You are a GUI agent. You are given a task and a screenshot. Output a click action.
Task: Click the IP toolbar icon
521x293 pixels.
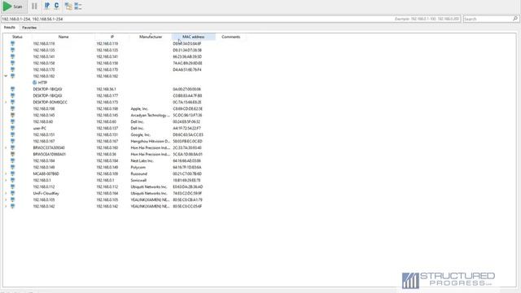pyautogui.click(x=47, y=6)
